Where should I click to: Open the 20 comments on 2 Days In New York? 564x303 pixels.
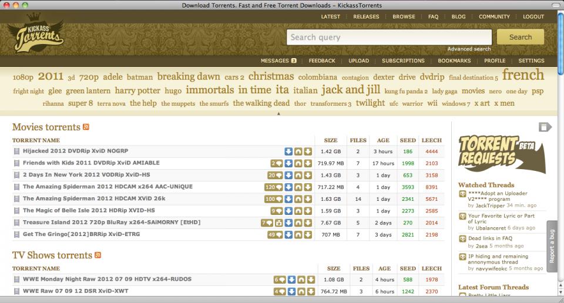tap(275, 176)
